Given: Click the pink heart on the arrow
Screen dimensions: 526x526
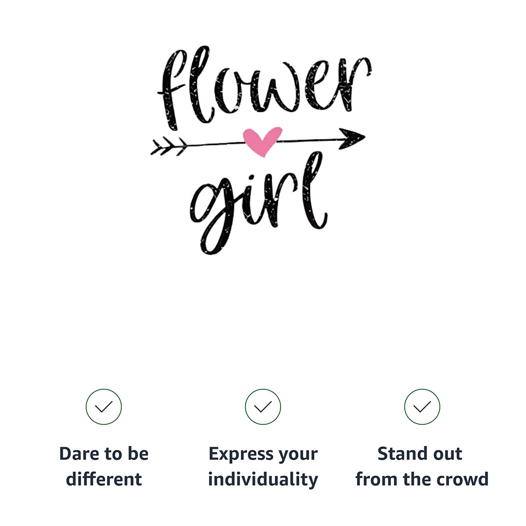Looking at the screenshot, I should click(x=262, y=141).
